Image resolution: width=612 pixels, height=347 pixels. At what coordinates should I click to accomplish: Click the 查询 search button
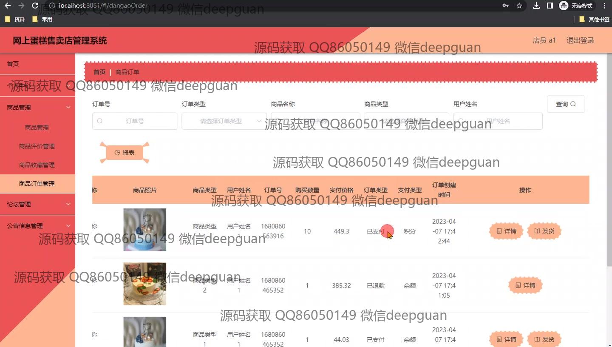[566, 104]
